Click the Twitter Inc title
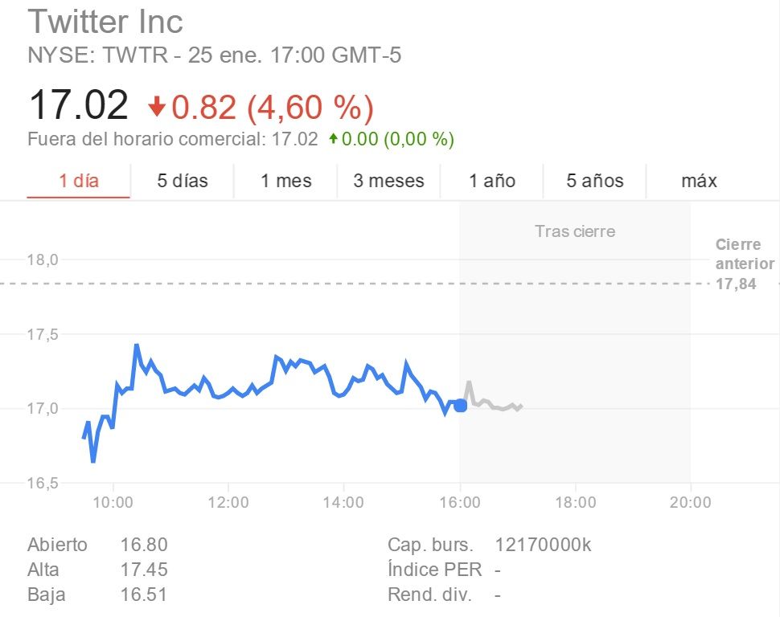This screenshot has width=780, height=617. tap(105, 22)
